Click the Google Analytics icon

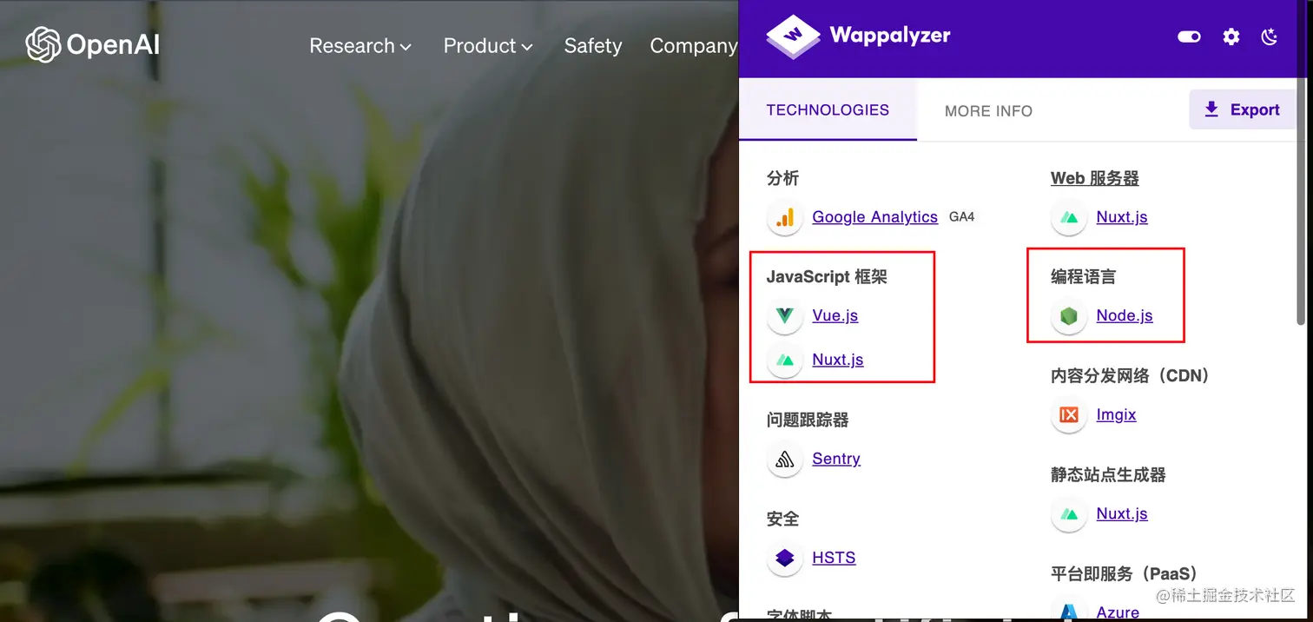coord(785,217)
